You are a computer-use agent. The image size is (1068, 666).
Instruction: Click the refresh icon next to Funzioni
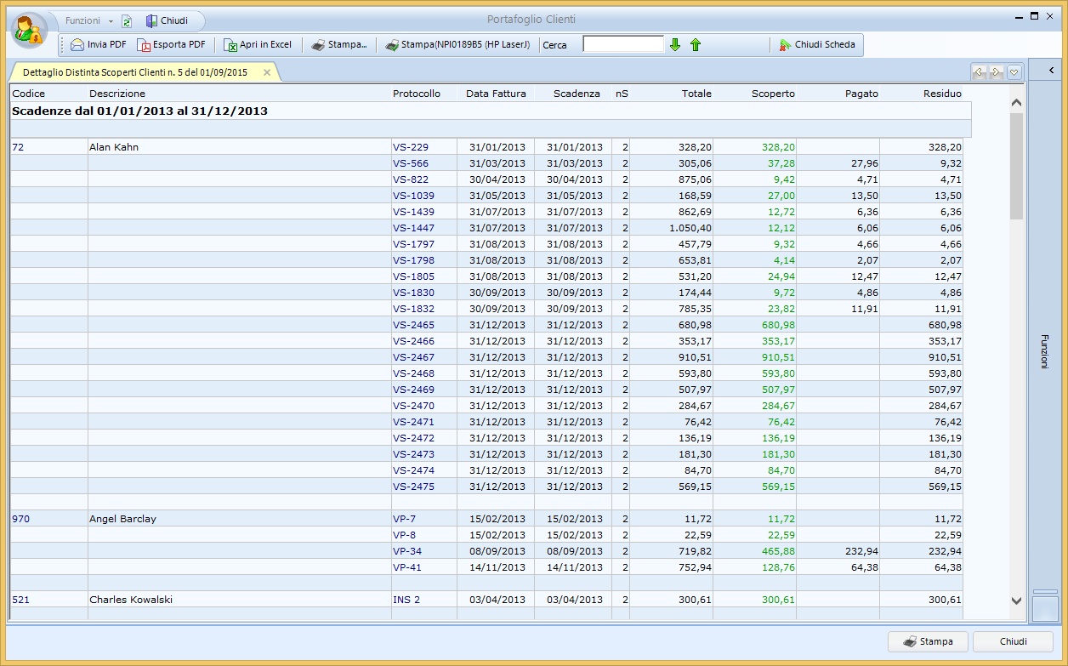[x=127, y=21]
